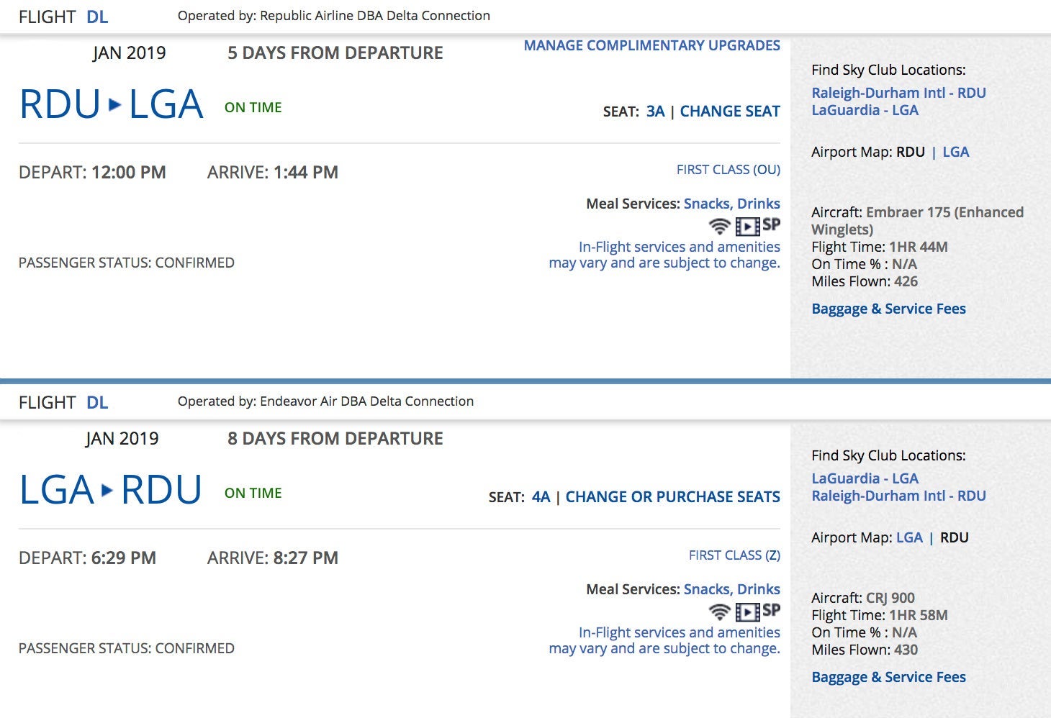Viewport: 1051px width, 718px height.
Task: Open LGA airport map link in first flight
Action: tap(955, 152)
